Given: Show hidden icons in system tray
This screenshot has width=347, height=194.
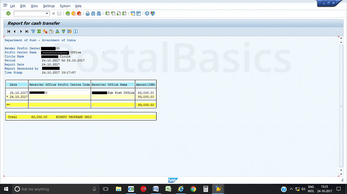Looking at the screenshot, I should 291,189.
